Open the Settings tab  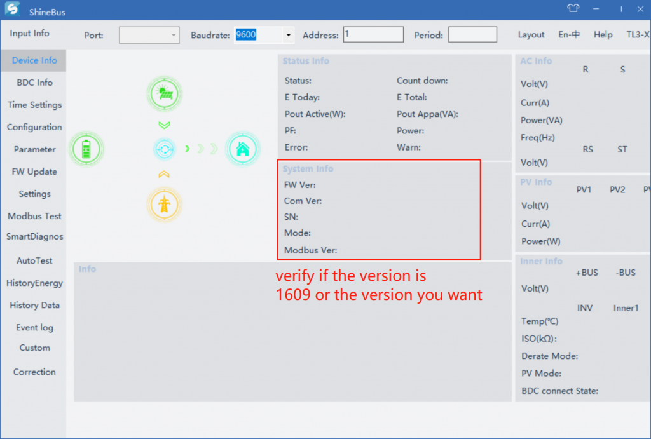[x=34, y=194]
